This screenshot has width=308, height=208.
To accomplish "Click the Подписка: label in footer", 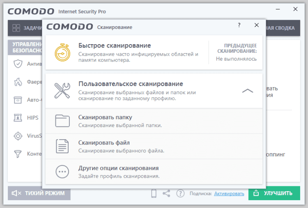I will tap(200, 194).
